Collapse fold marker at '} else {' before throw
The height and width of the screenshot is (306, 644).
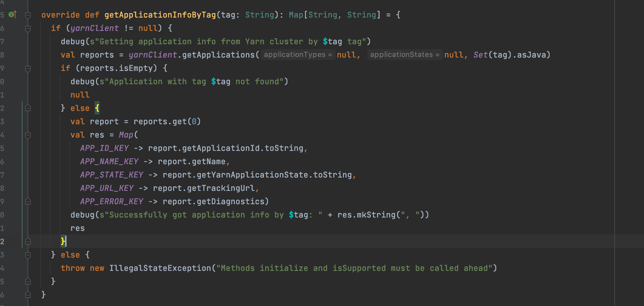[x=28, y=255]
